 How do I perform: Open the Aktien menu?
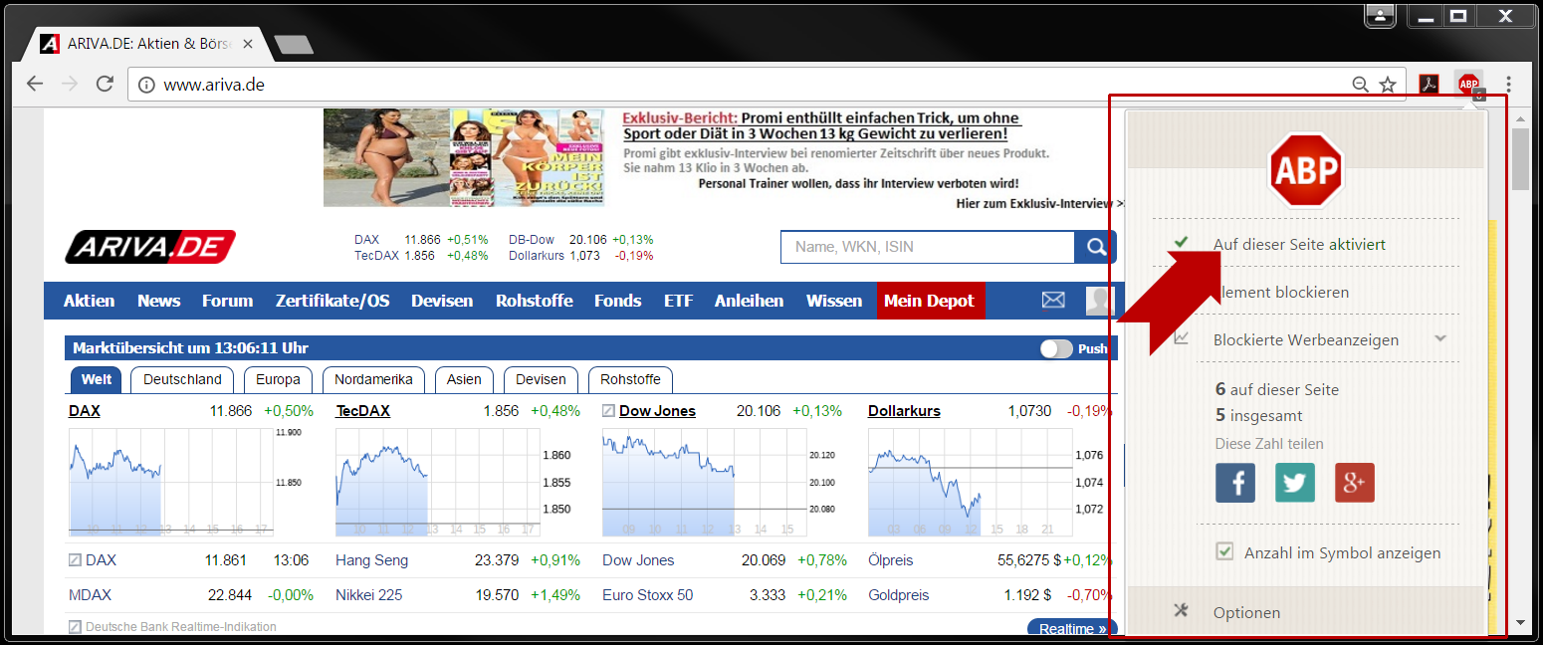click(x=89, y=301)
